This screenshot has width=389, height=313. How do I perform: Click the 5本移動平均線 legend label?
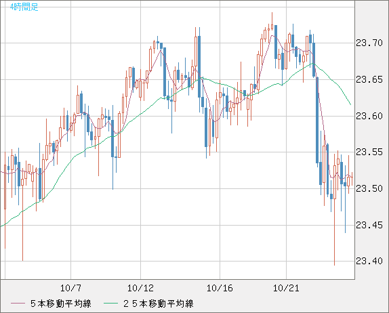[x=61, y=304]
